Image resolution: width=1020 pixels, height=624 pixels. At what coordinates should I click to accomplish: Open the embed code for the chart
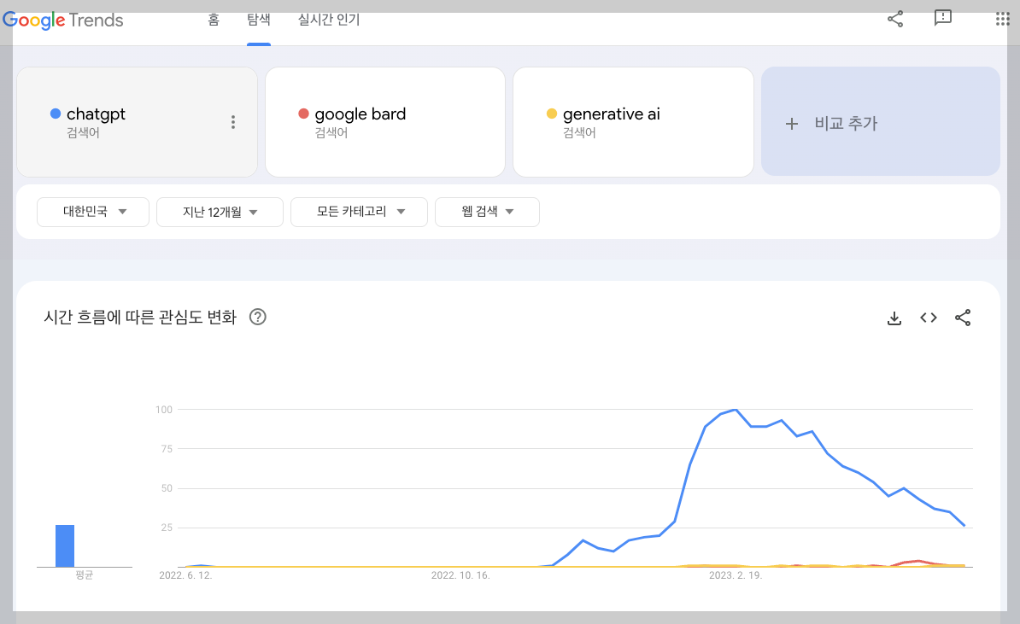[x=929, y=318]
